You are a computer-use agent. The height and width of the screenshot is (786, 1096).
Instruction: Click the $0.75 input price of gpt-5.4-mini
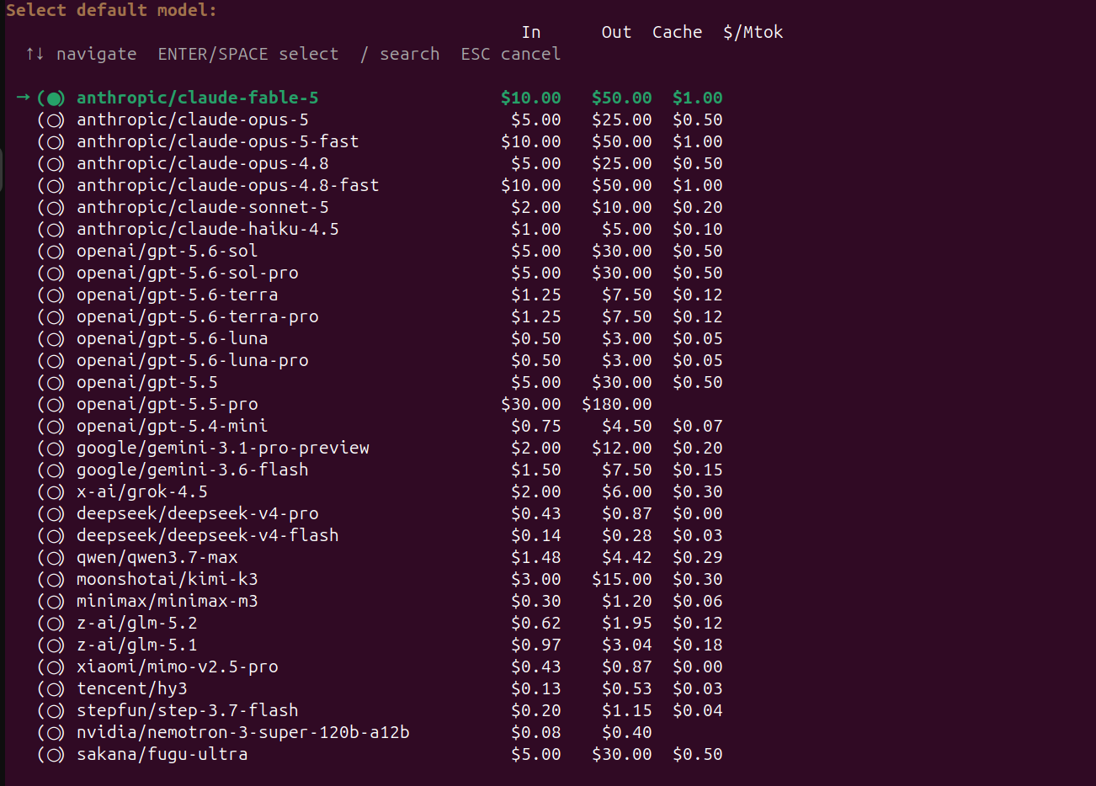[x=535, y=426]
